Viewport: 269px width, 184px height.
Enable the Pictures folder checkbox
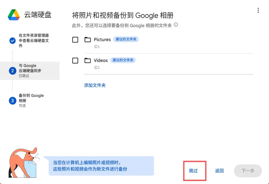tap(75, 40)
